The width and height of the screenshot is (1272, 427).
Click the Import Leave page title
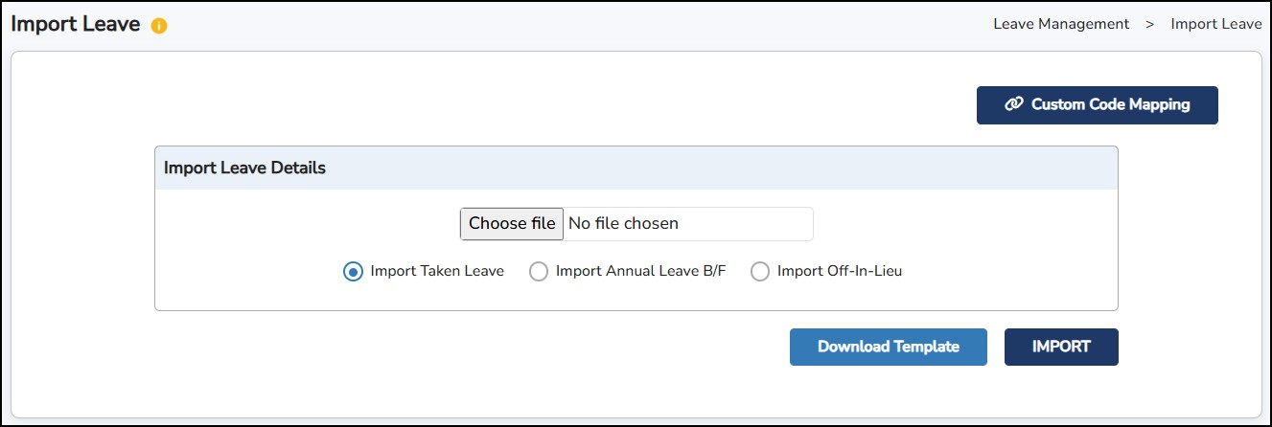(x=76, y=24)
